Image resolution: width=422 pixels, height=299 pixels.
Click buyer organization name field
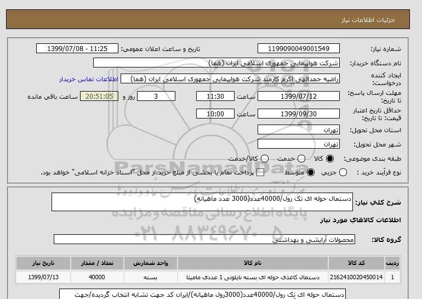(216, 63)
